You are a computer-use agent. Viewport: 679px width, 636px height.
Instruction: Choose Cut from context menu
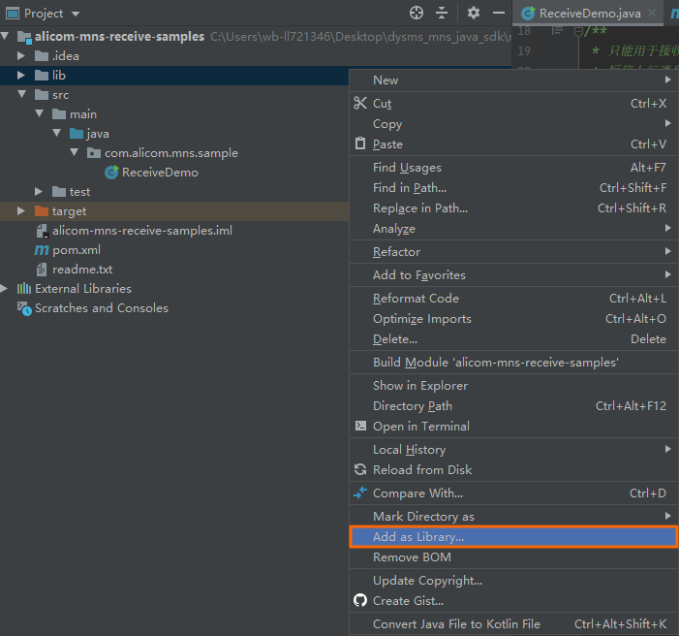coord(513,103)
